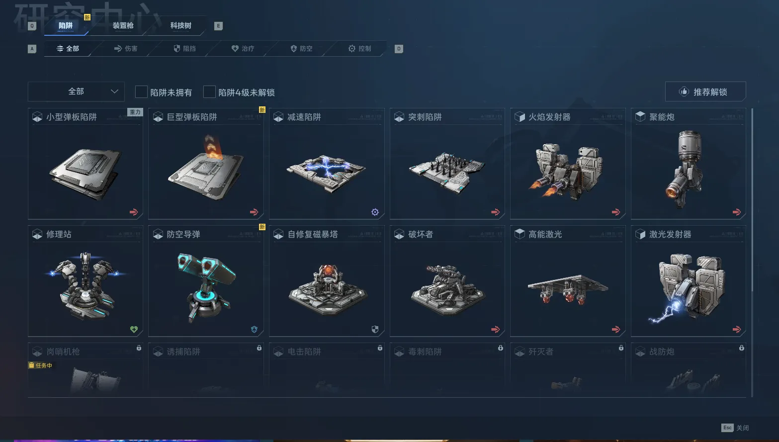
Task: Click the cube icon beside 聚能炮 title
Action: 640,117
